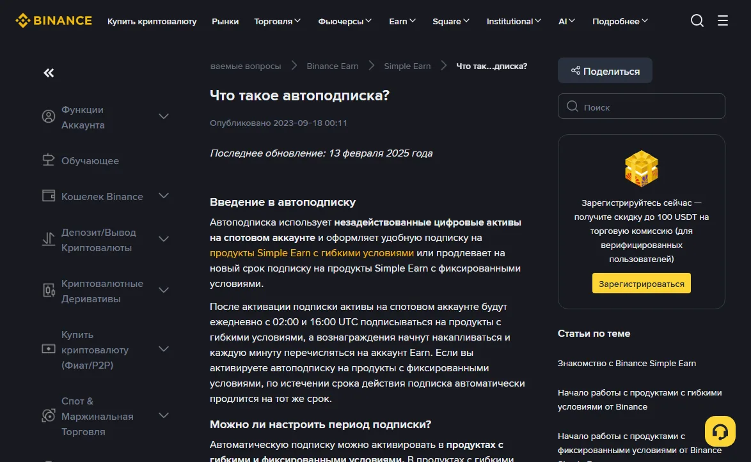Screen dimensions: 751x462
Task: Open the Simple Earn flexible products link
Action: (312, 252)
